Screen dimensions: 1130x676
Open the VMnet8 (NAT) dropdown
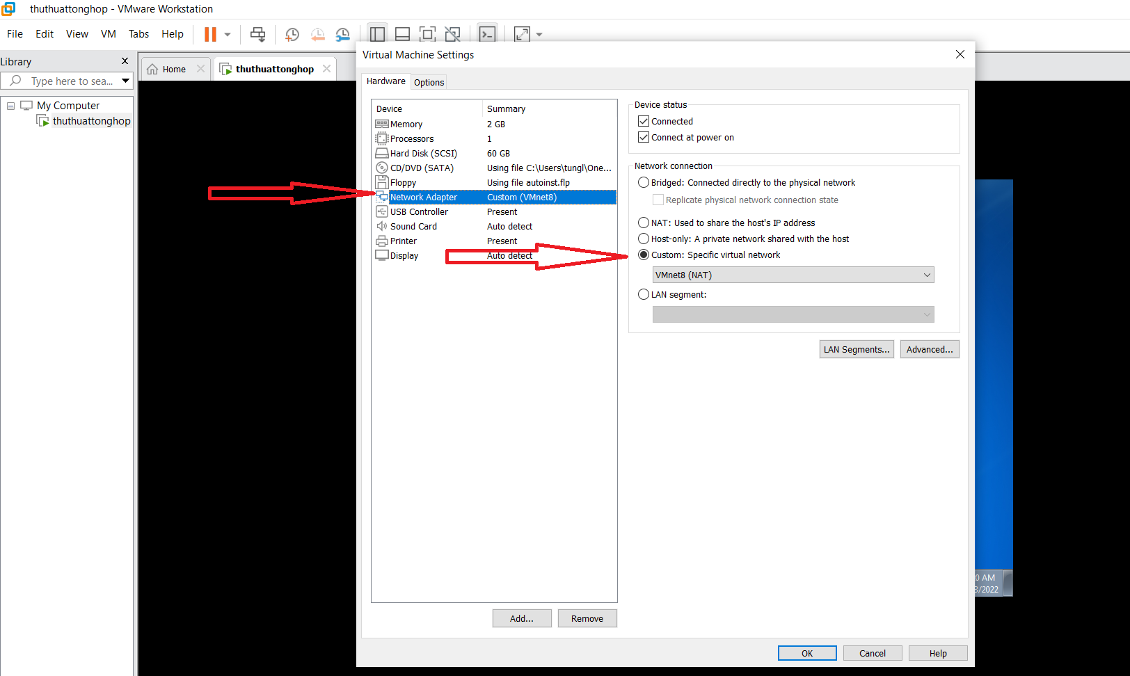pyautogui.click(x=793, y=275)
